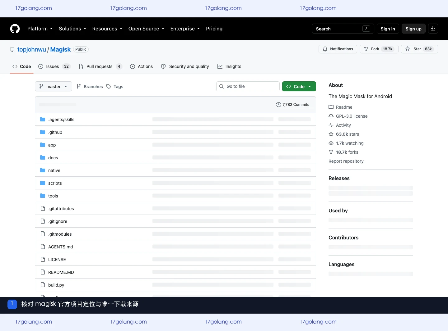
Task: Expand the Enterprise menu
Action: click(185, 29)
